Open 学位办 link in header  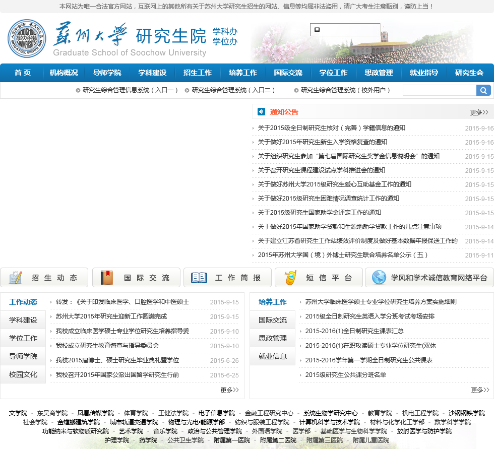click(225, 41)
